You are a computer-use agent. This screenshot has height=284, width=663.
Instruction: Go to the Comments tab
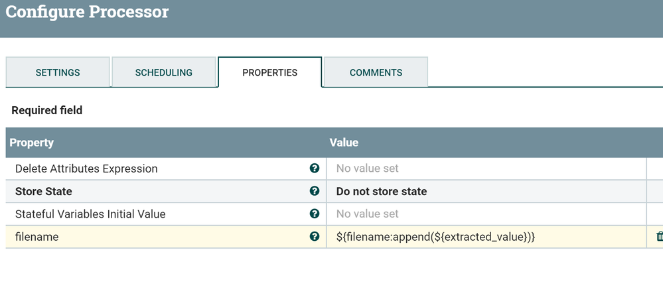[x=376, y=72]
